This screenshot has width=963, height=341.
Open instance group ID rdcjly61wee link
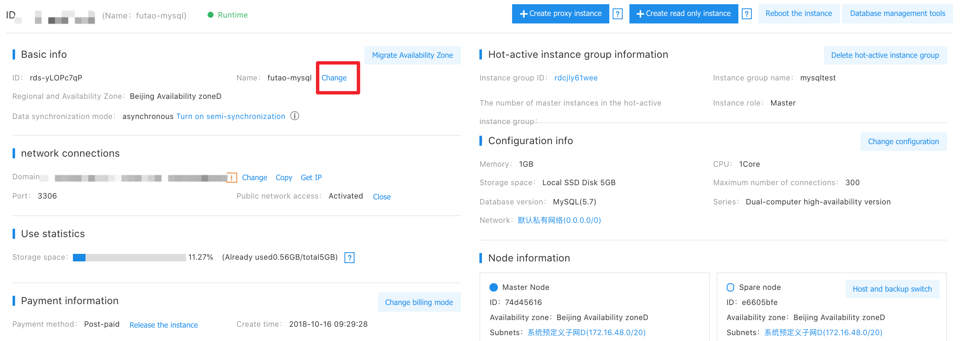[576, 78]
